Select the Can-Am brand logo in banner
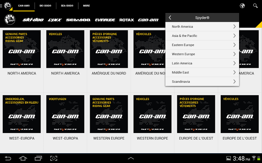This screenshot has width=262, height=163. click(148, 20)
